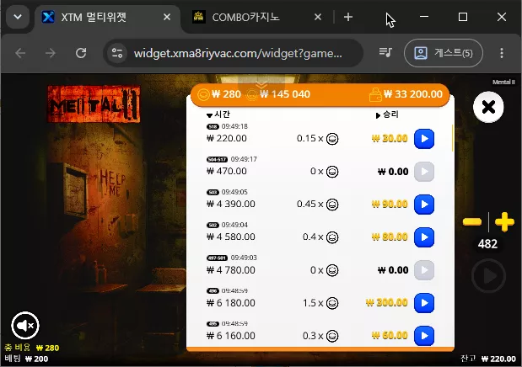Replay the 09:49:05 round with ₩90.00 win
The height and width of the screenshot is (367, 522).
[x=424, y=204]
